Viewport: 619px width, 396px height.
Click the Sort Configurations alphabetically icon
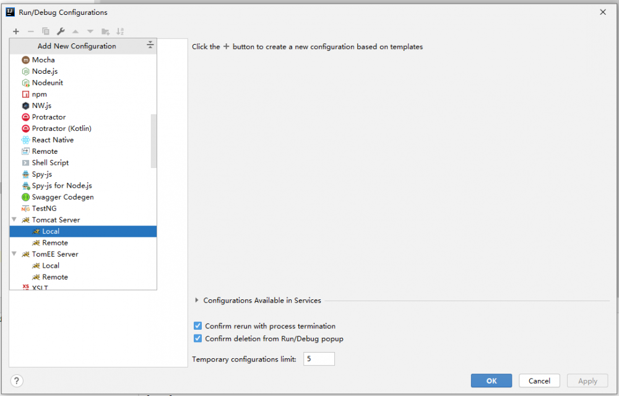[120, 31]
